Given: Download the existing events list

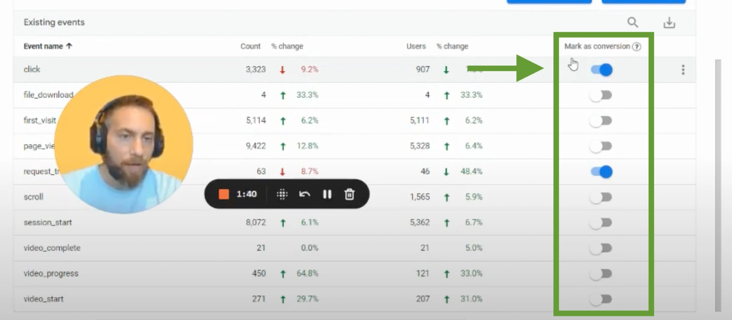Looking at the screenshot, I should pos(669,23).
